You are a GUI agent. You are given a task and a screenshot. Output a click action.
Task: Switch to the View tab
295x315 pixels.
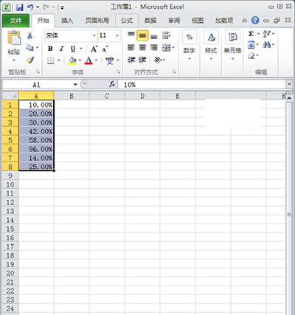(198, 21)
